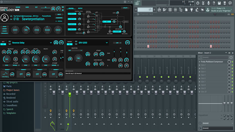Click the RELEASE knob in Zenology
This screenshot has height=132, width=235.
47,30
